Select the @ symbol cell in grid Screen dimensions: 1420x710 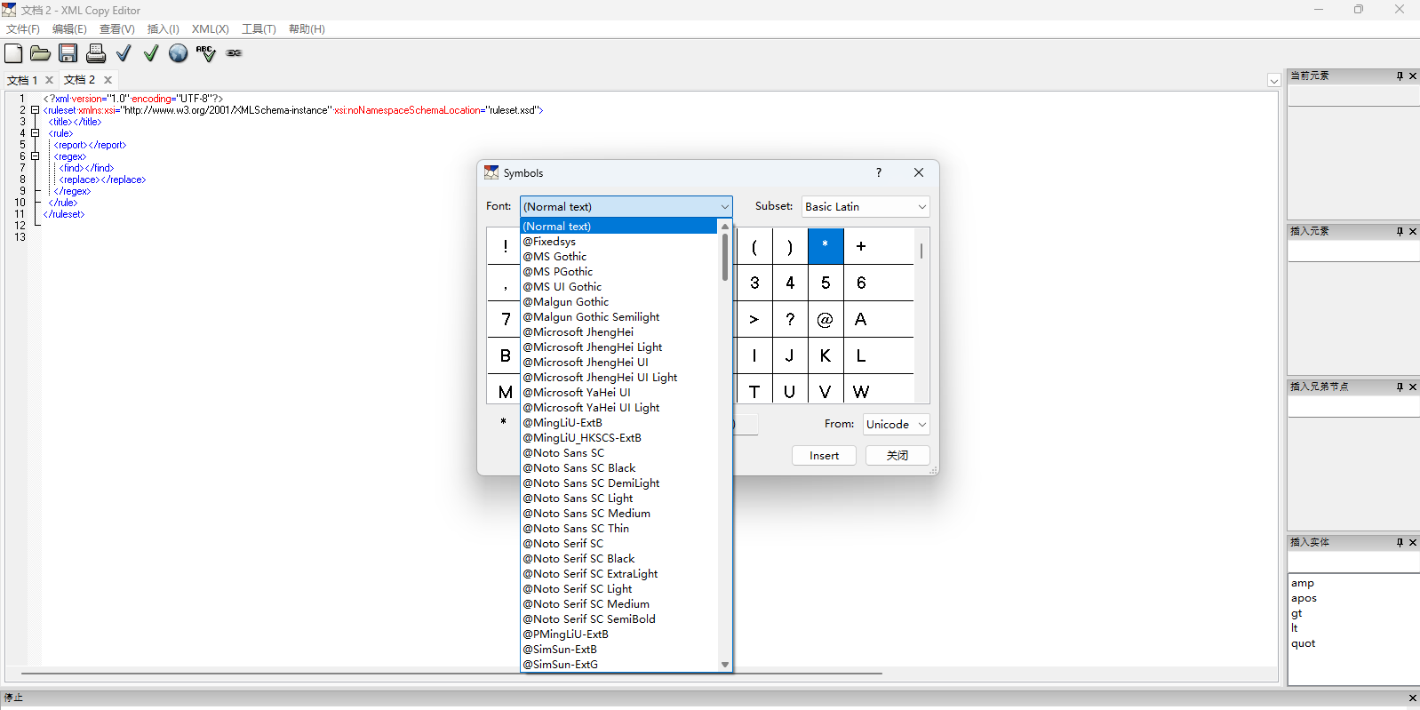(x=825, y=320)
